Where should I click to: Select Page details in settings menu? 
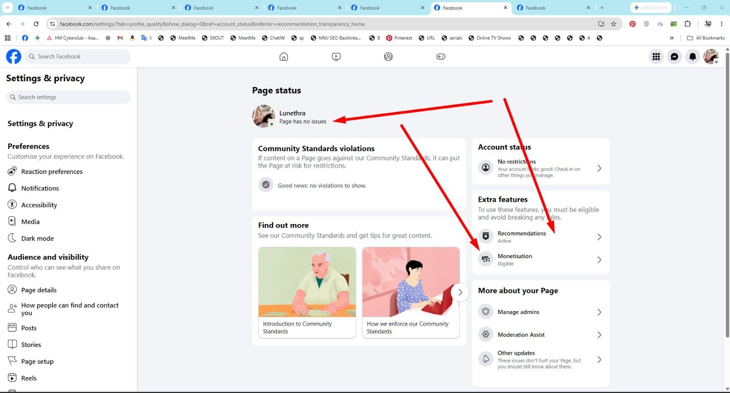(x=68, y=290)
